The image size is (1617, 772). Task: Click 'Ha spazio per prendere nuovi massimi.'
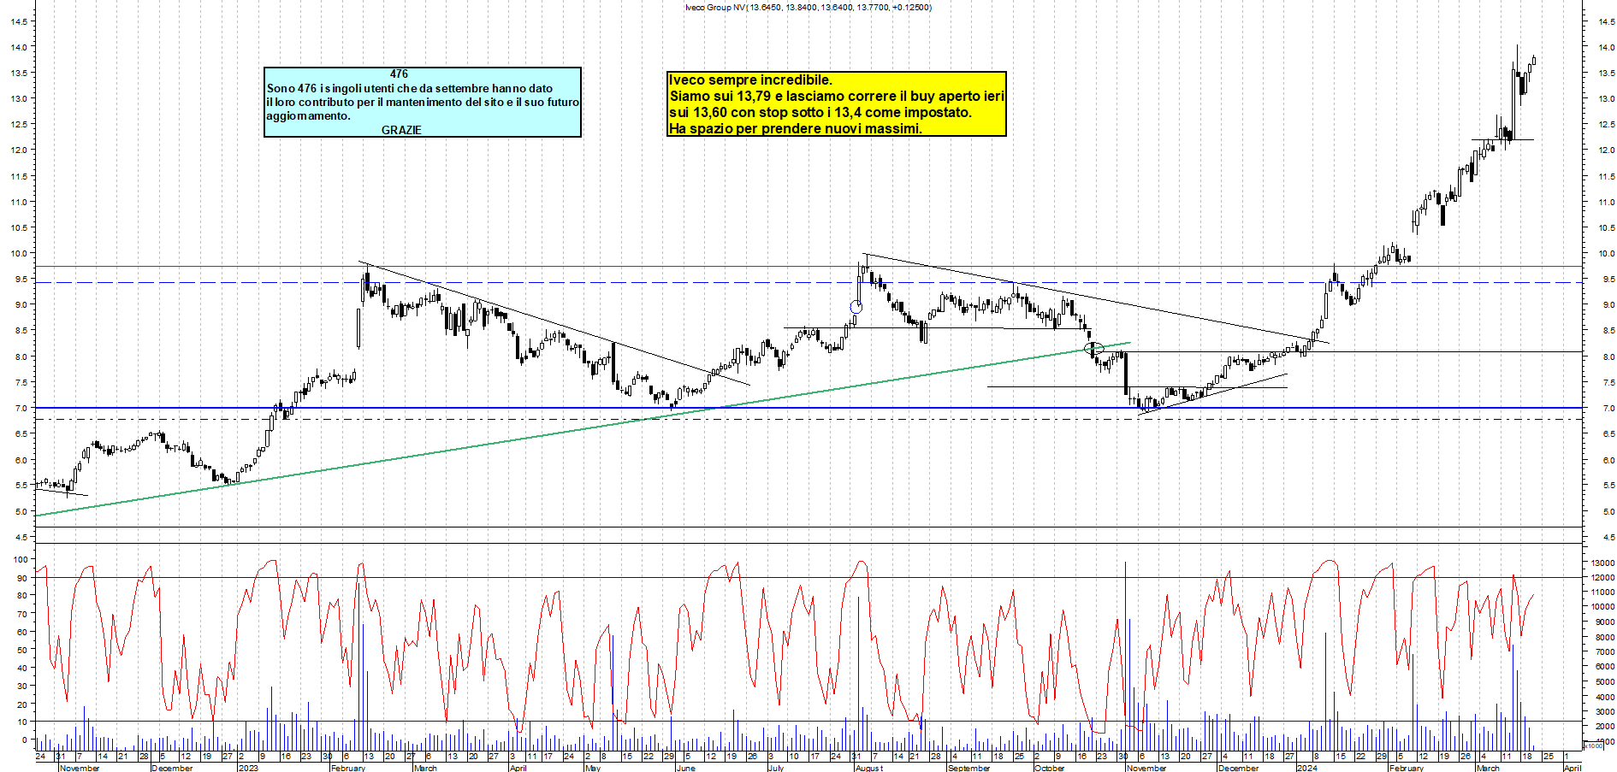[796, 129]
